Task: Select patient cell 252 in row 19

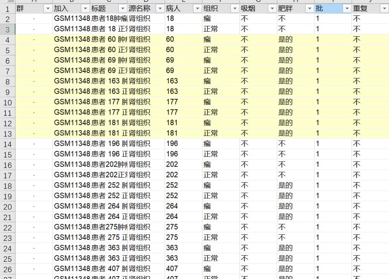Action: [x=184, y=196]
